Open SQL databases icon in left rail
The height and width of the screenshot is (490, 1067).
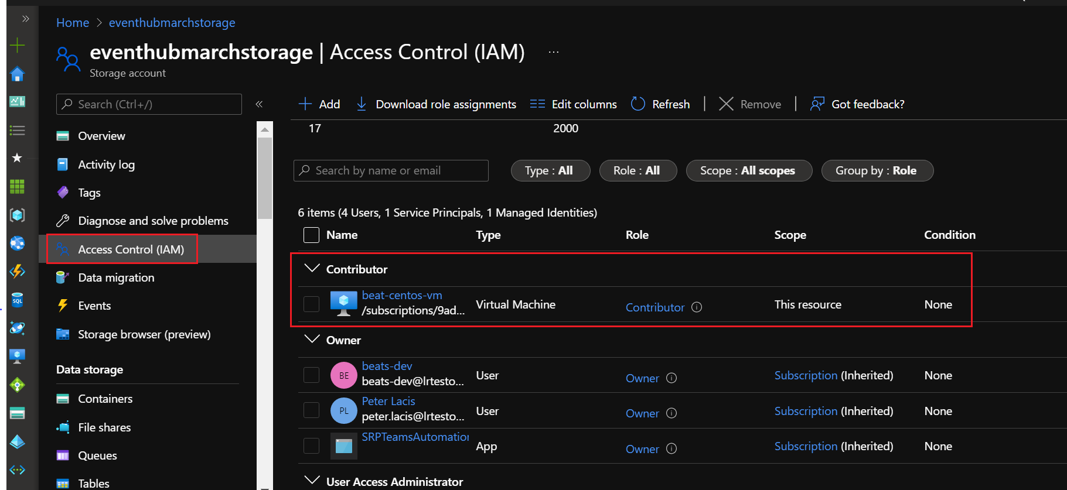[18, 300]
